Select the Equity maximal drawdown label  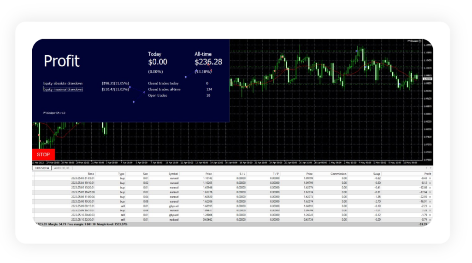click(63, 89)
